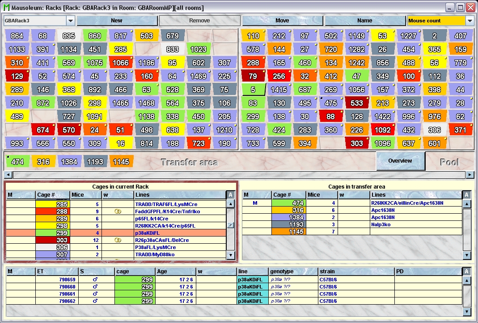The width and height of the screenshot is (478, 323).
Task: Click the New button
Action: (x=118, y=21)
